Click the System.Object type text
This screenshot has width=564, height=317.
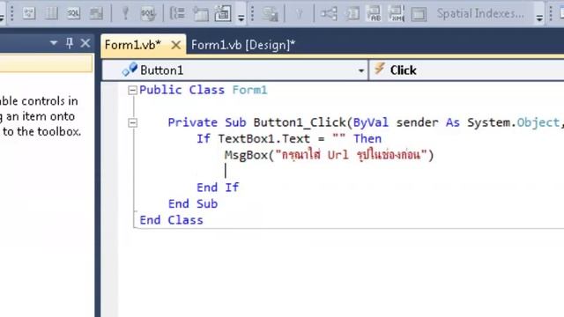click(514, 122)
